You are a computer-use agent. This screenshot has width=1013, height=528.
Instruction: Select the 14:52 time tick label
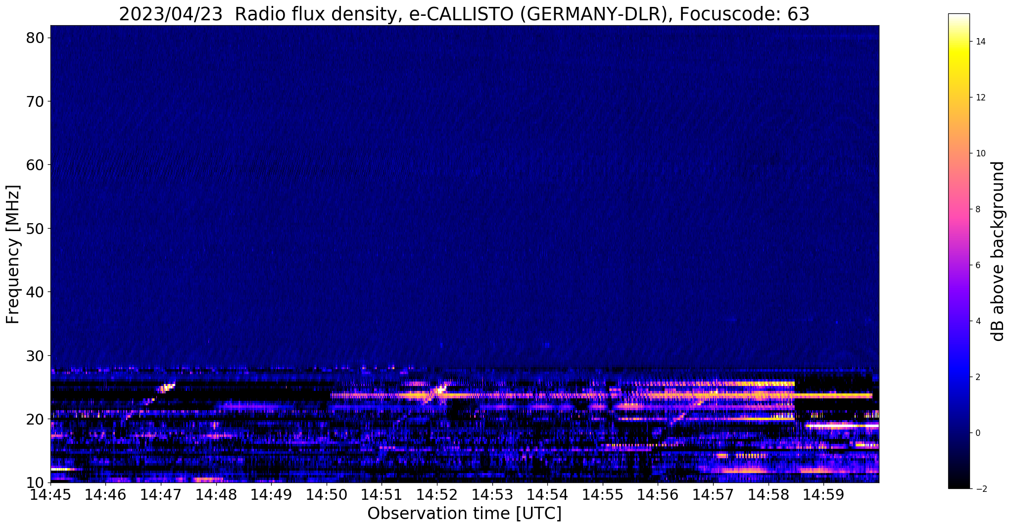tap(437, 495)
